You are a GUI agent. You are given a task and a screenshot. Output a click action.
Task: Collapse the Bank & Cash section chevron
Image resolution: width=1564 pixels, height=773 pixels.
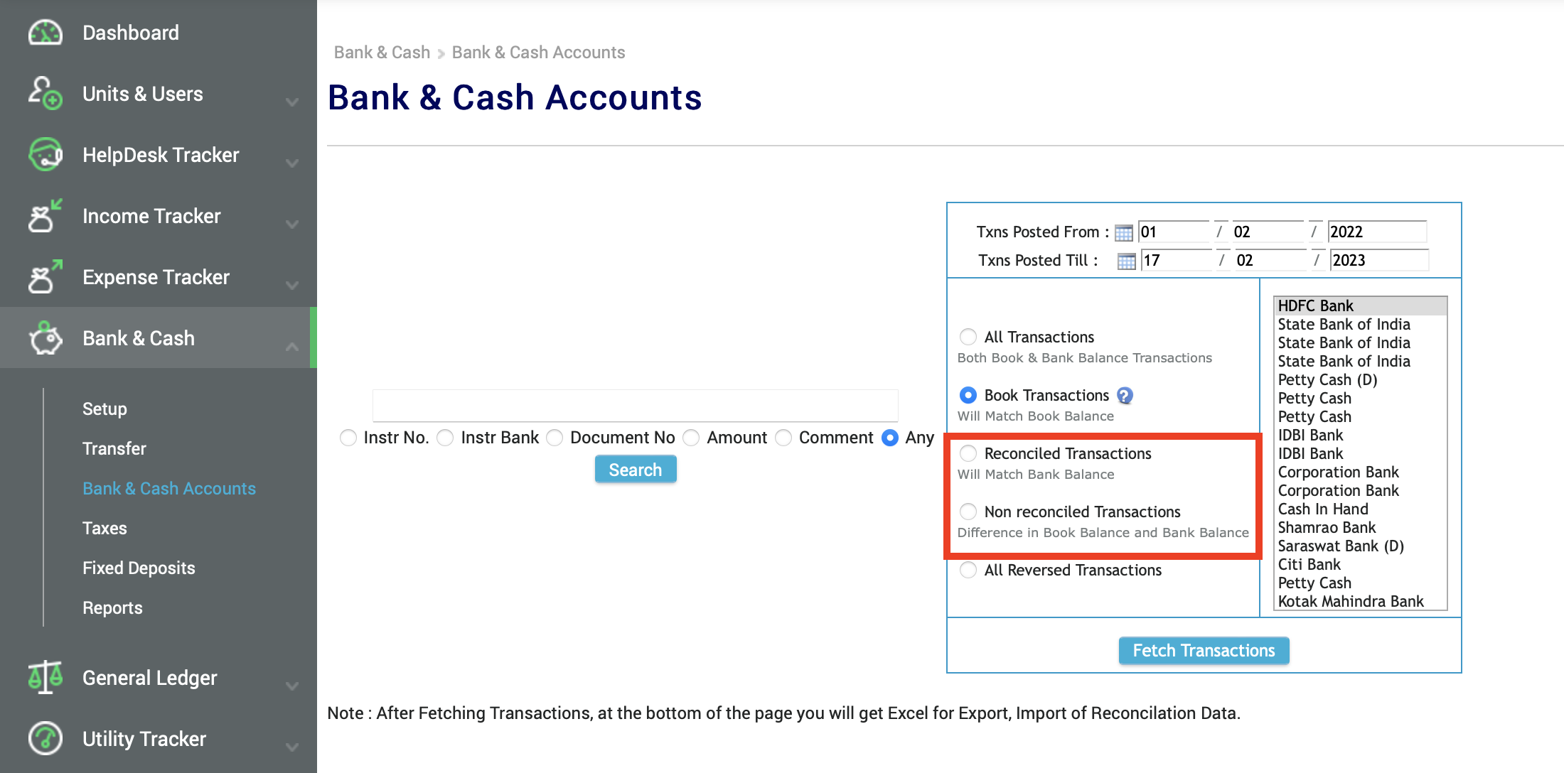(292, 347)
